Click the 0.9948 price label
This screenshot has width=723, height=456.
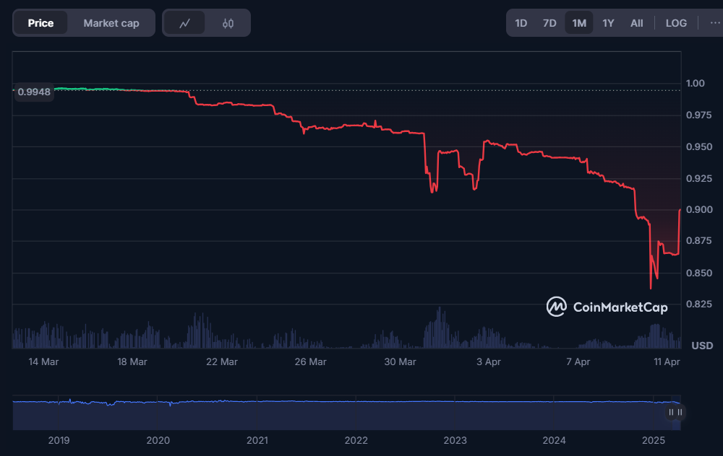pos(34,92)
